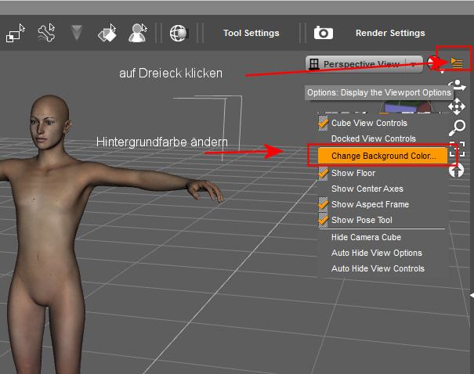This screenshot has height=374, width=474.
Task: Select the Region Navigator figure tool
Action: 138,33
